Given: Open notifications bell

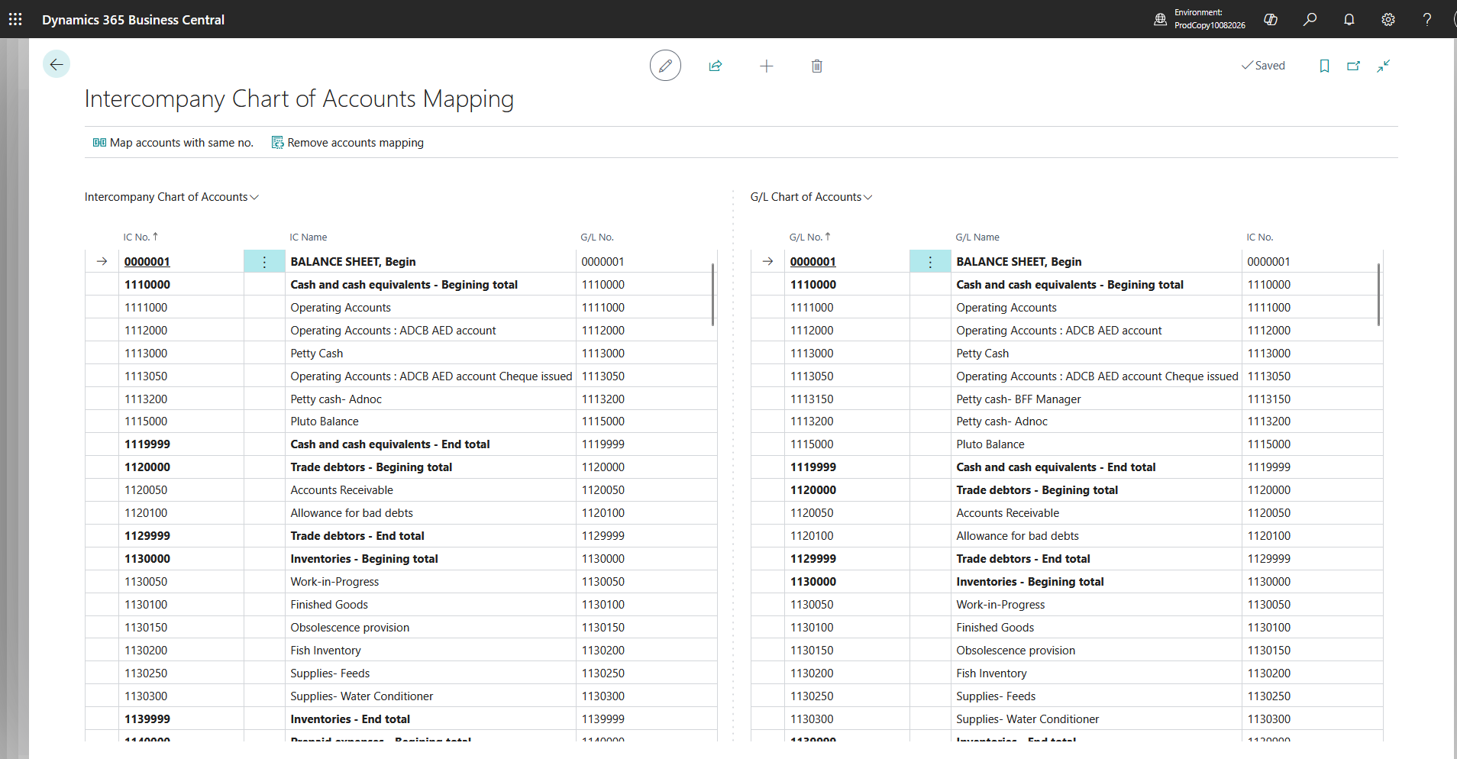Looking at the screenshot, I should click(x=1349, y=19).
